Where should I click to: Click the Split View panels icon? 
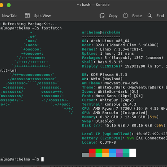27,15
